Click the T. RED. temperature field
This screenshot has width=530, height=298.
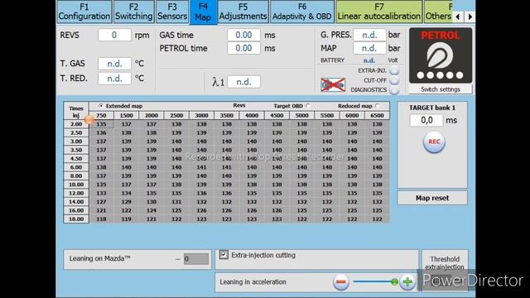114,79
